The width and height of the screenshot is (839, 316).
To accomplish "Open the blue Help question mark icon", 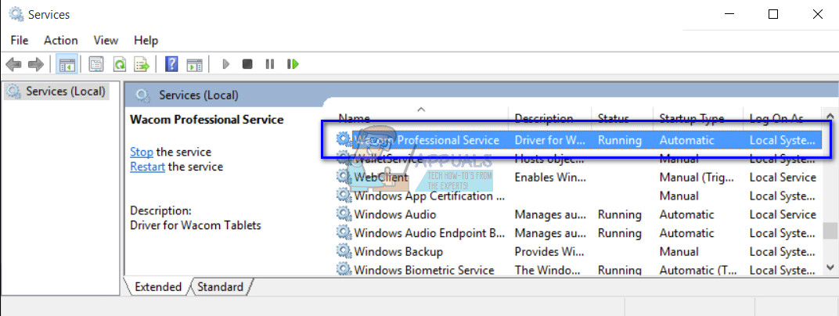I will (x=171, y=65).
